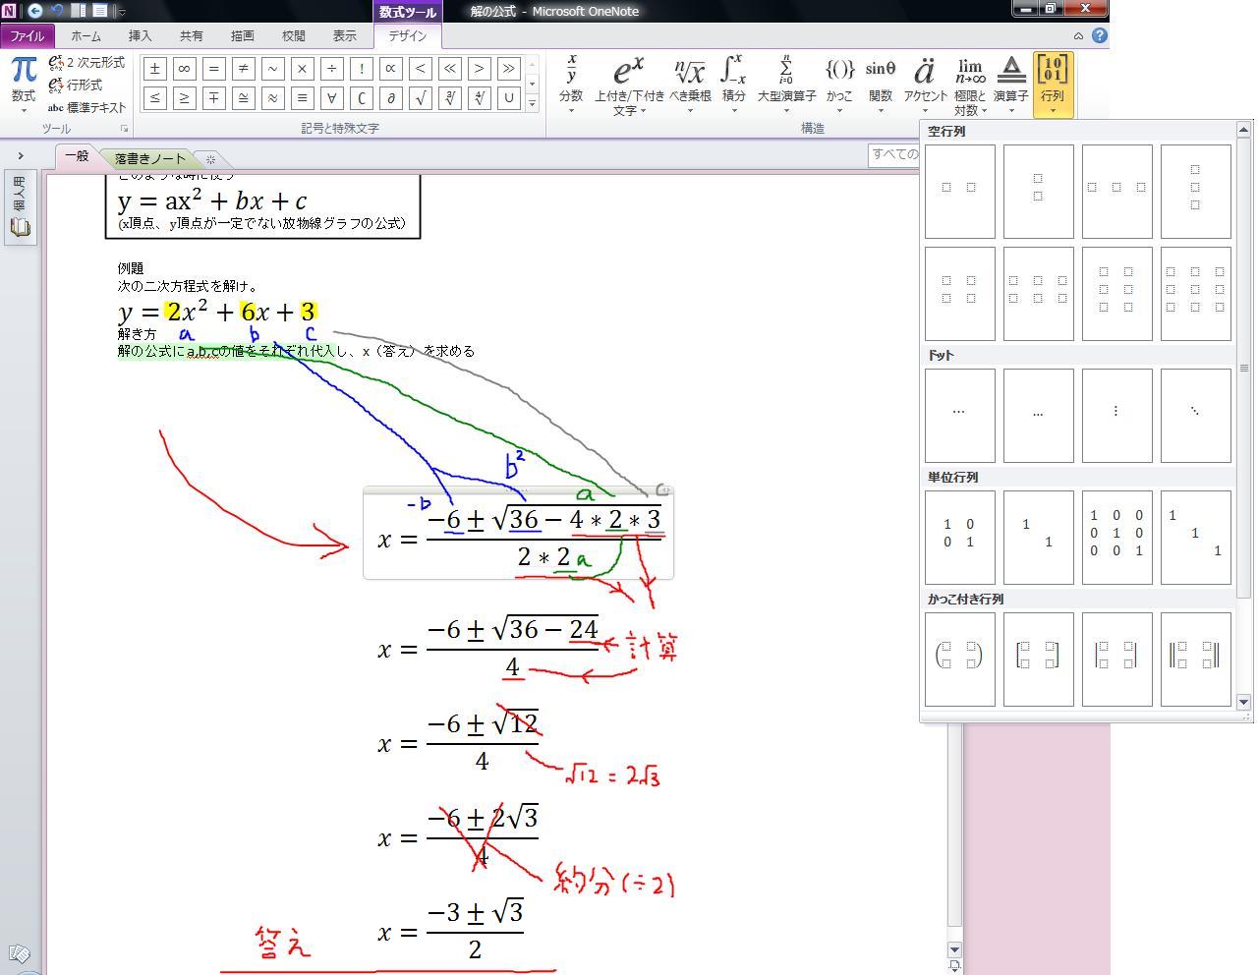Insert the proportional-to ∝ symbol

pyautogui.click(x=390, y=69)
